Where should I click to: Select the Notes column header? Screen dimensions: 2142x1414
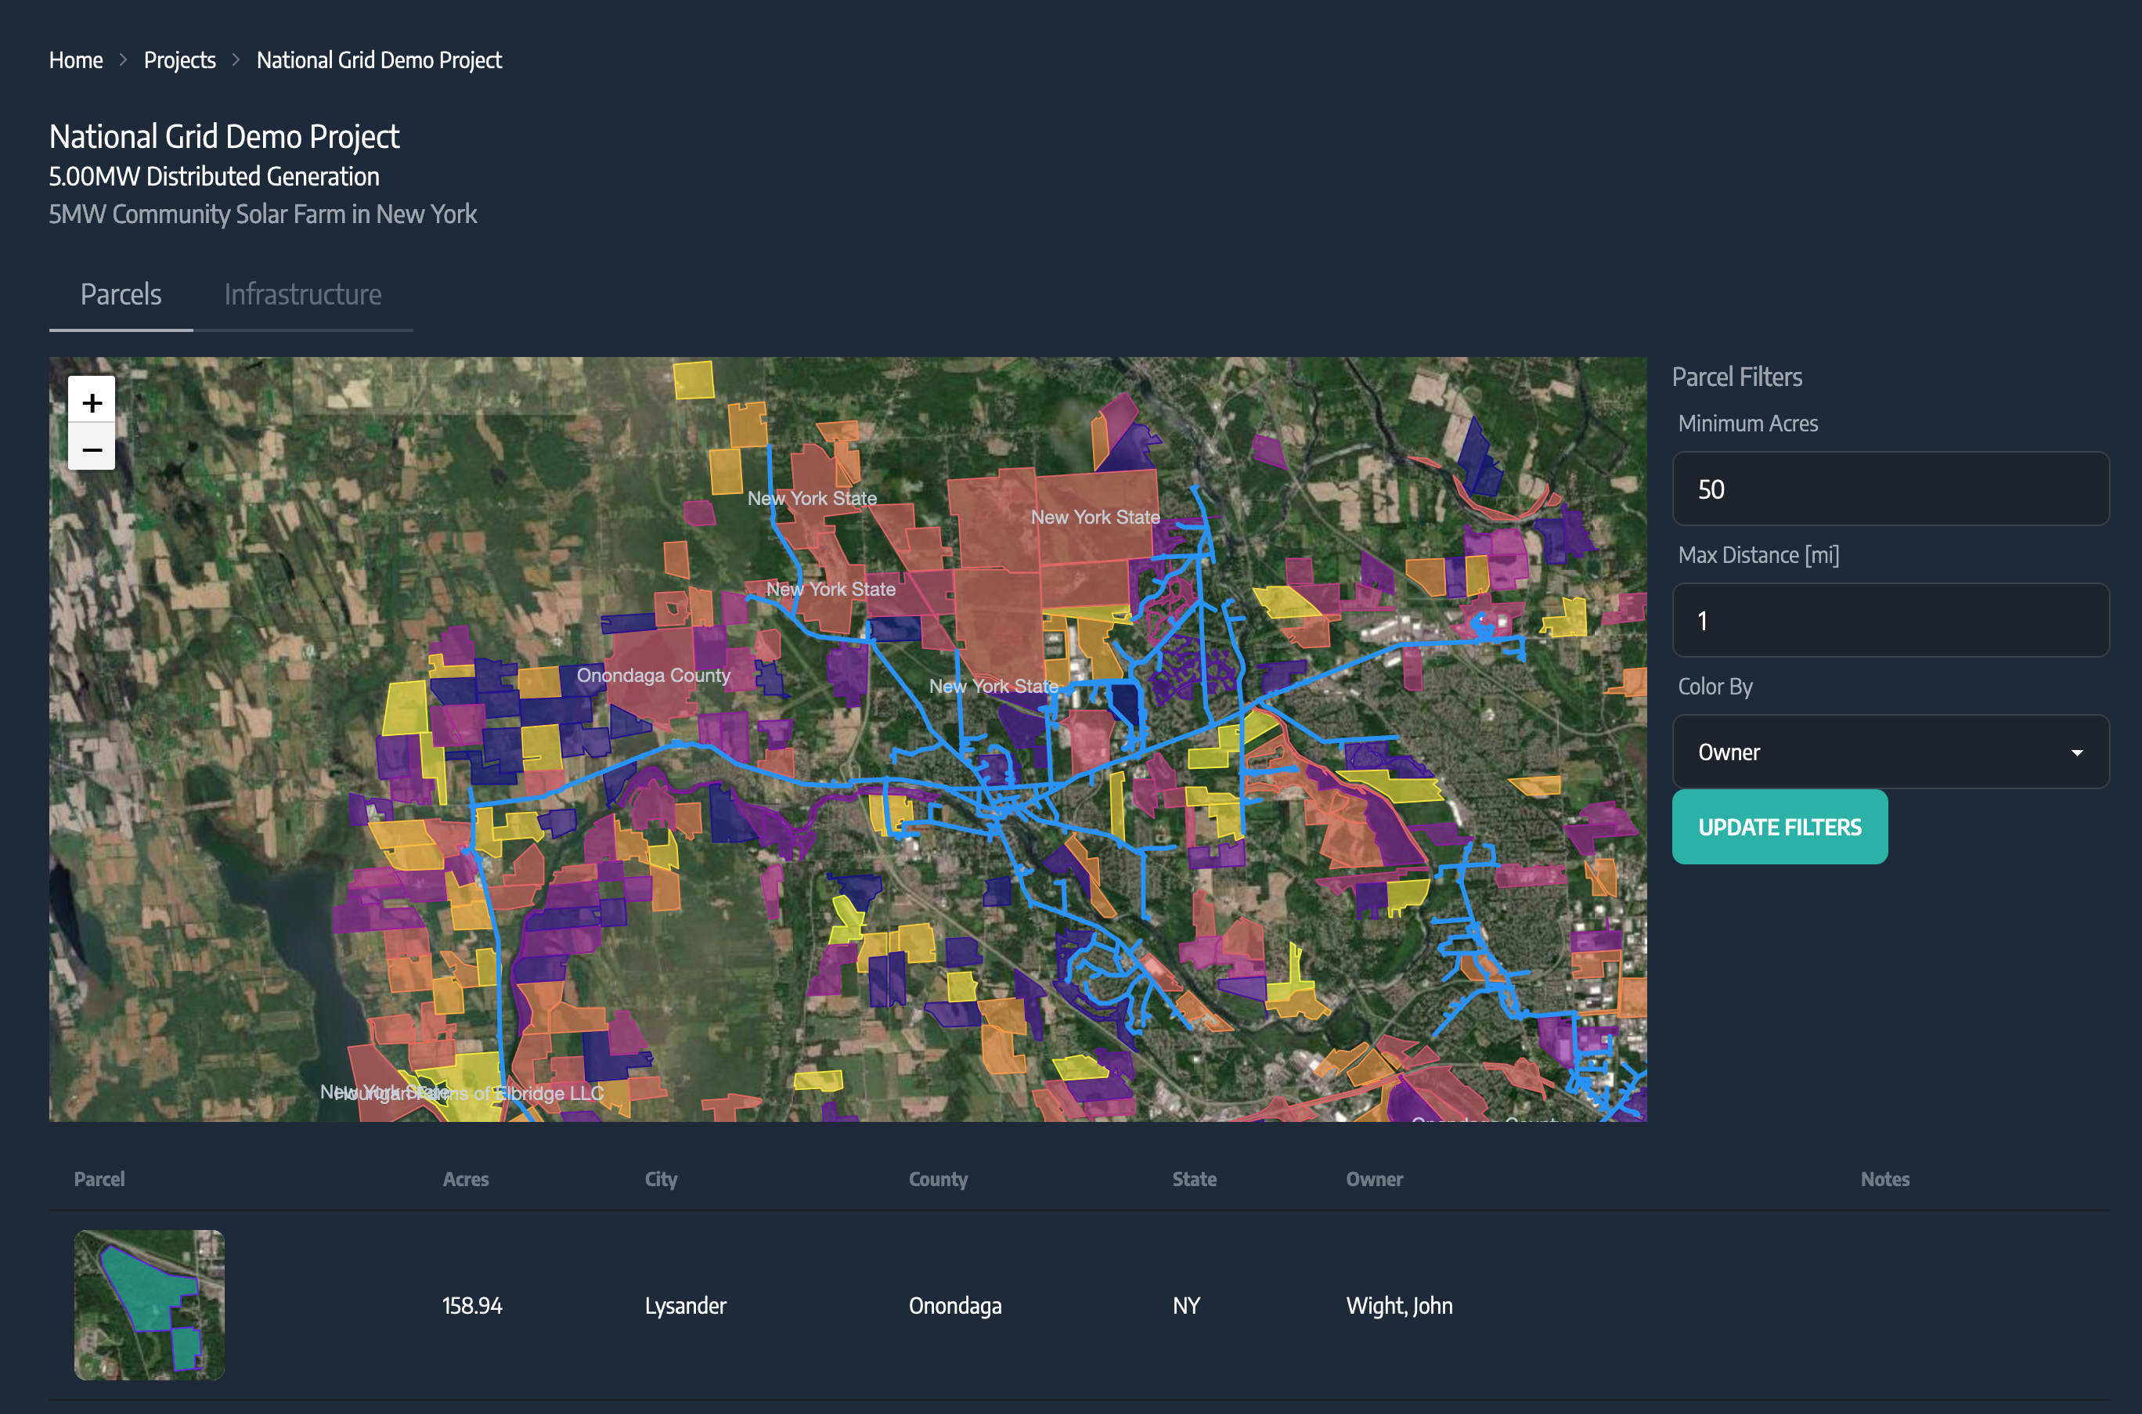coord(1884,1178)
